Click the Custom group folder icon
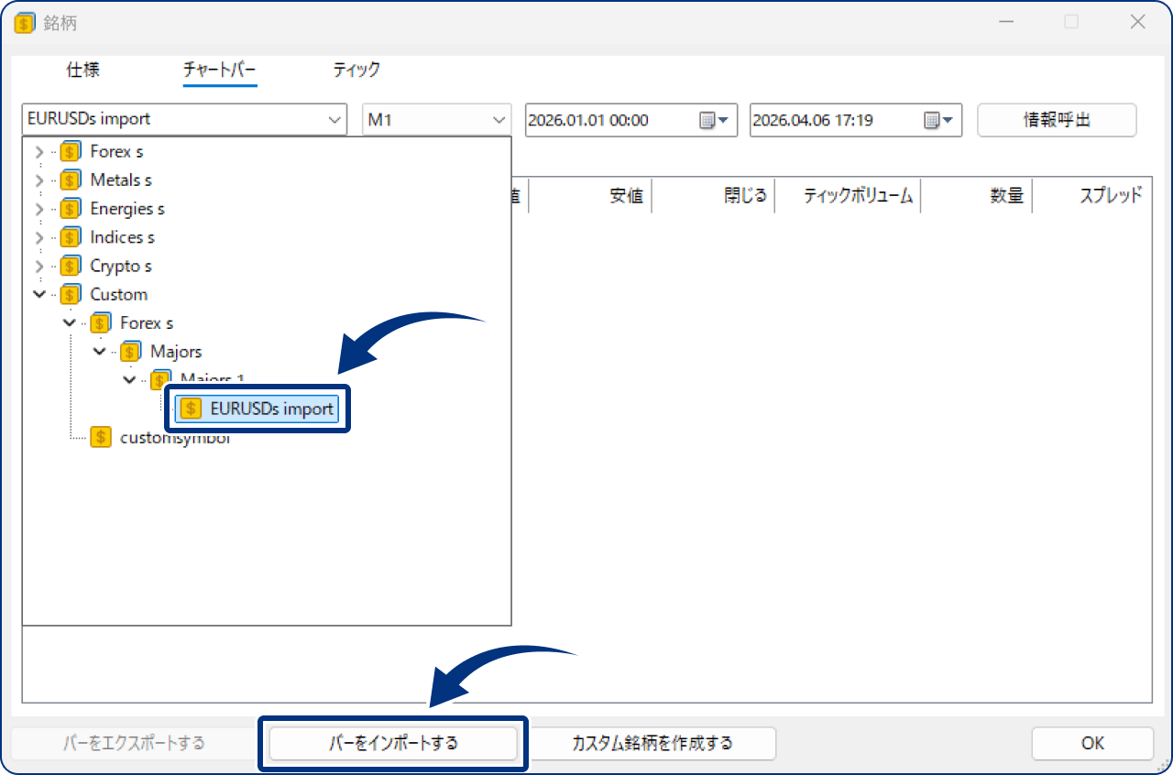This screenshot has height=775, width=1173. point(71,295)
